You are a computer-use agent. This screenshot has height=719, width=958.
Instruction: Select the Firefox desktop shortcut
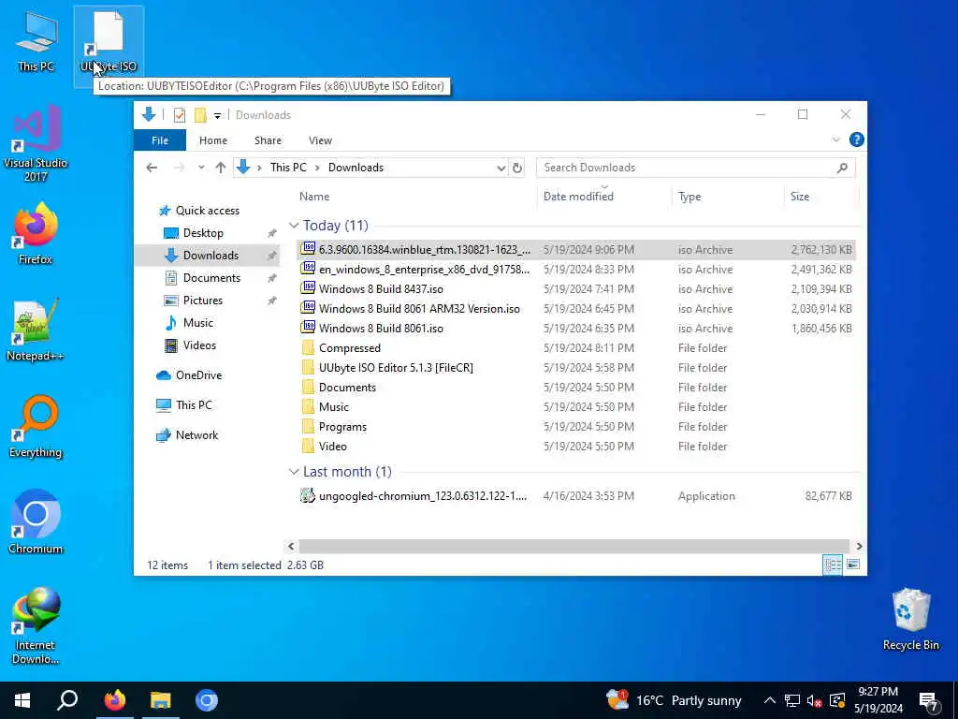pos(36,233)
